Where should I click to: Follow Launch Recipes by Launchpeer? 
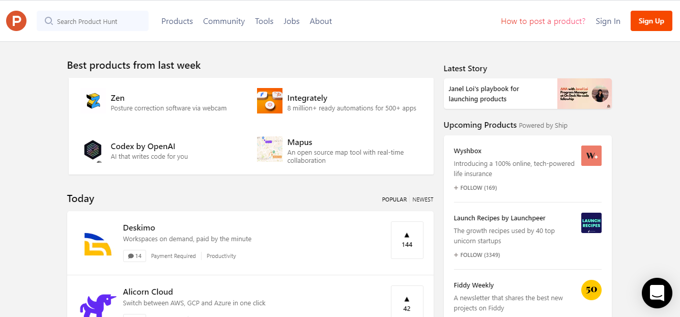(x=477, y=255)
